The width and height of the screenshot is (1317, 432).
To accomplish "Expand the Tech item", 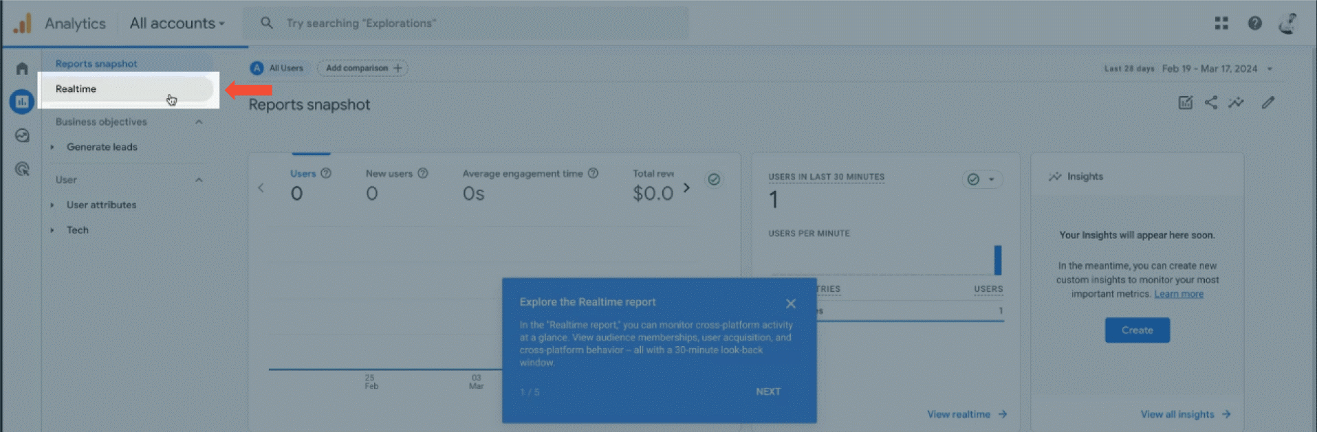I will 52,230.
